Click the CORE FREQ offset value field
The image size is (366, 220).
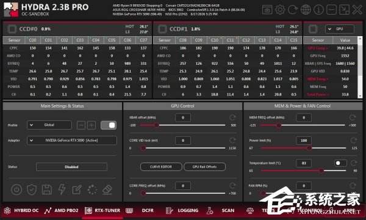click(183, 186)
